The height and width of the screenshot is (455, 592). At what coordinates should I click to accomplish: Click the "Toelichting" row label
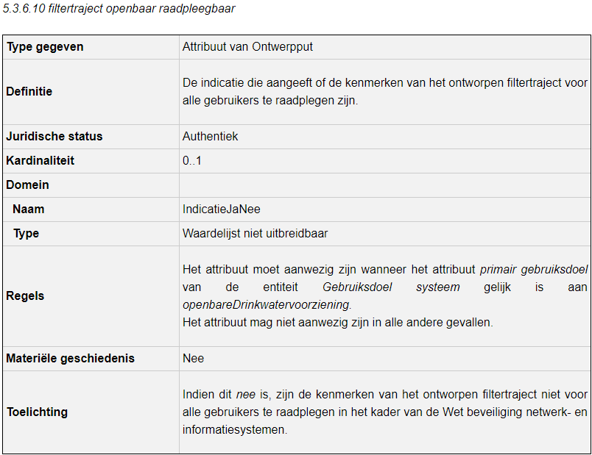(36, 412)
